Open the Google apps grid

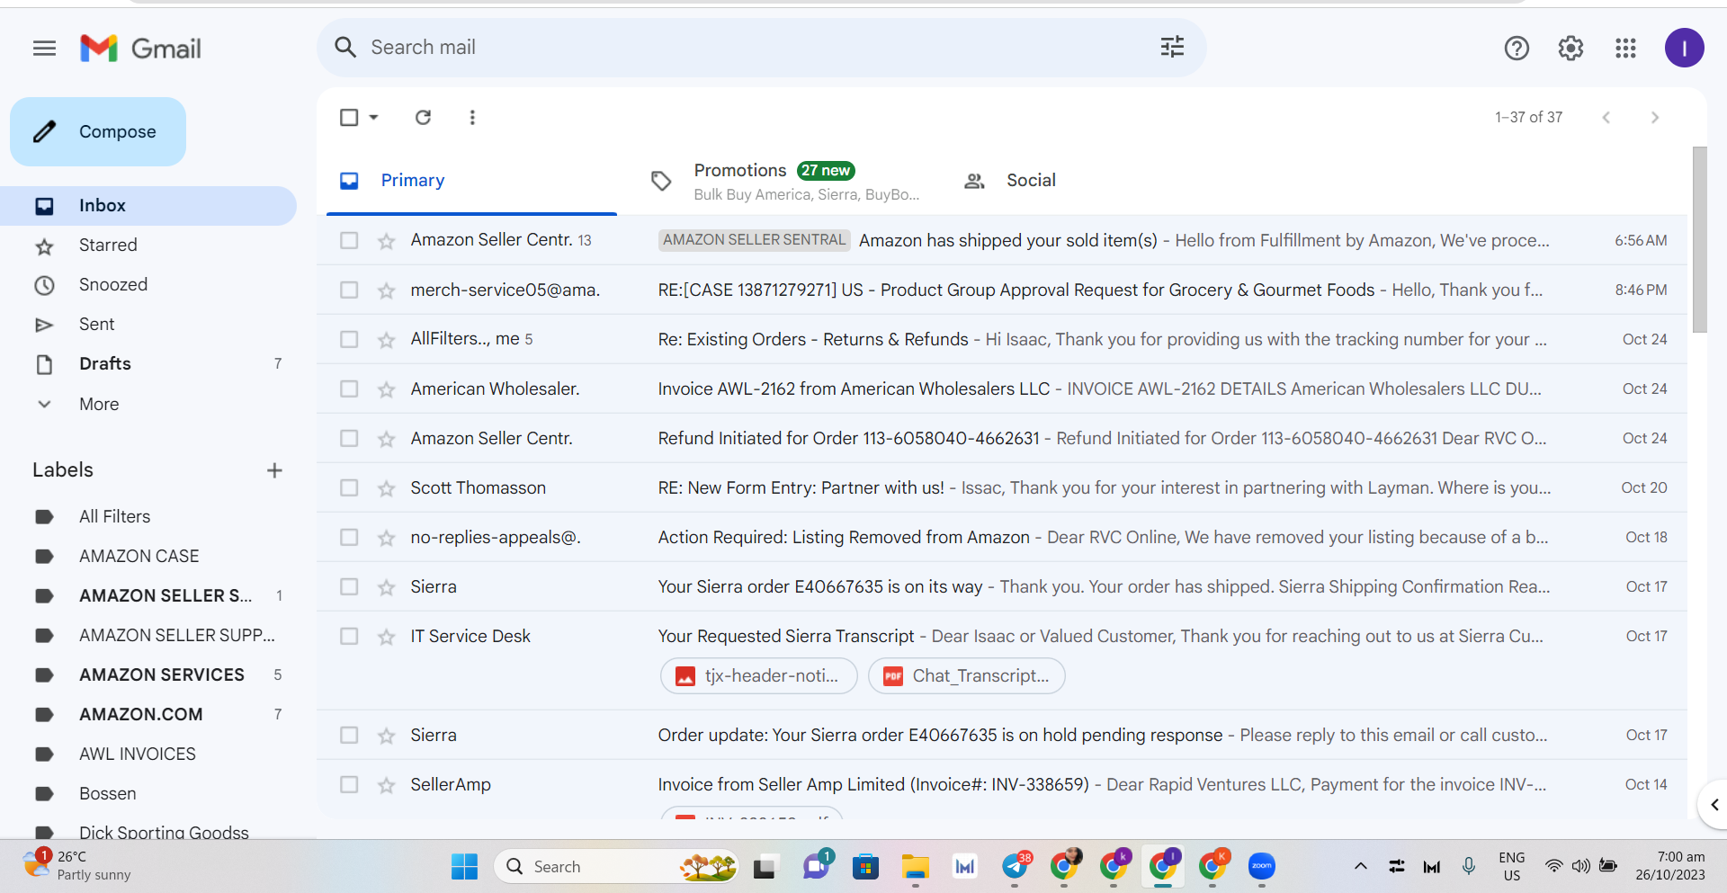coord(1625,48)
